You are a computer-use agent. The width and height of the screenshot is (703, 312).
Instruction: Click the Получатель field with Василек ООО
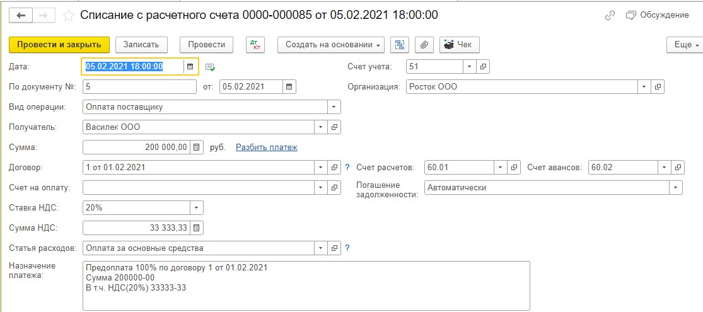[x=199, y=127]
